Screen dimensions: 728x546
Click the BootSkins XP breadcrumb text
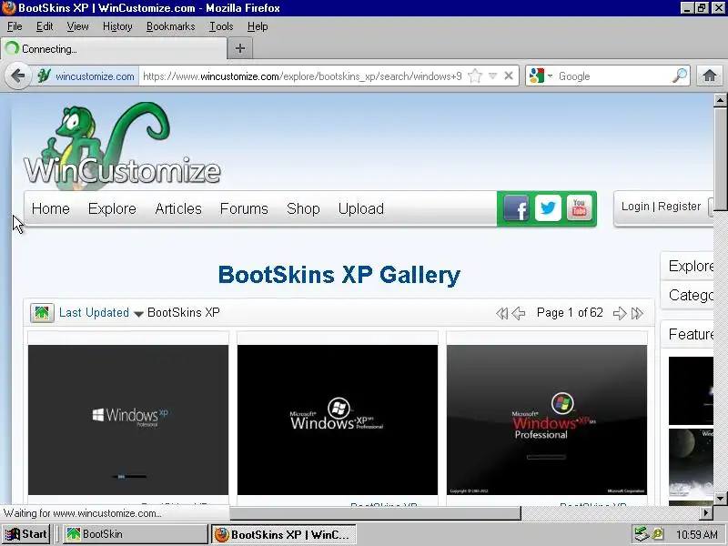point(184,312)
